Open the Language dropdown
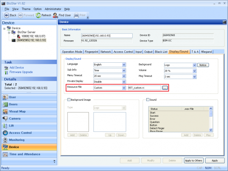Image resolution: width=228 pixels, height=171 pixels. click(x=124, y=65)
